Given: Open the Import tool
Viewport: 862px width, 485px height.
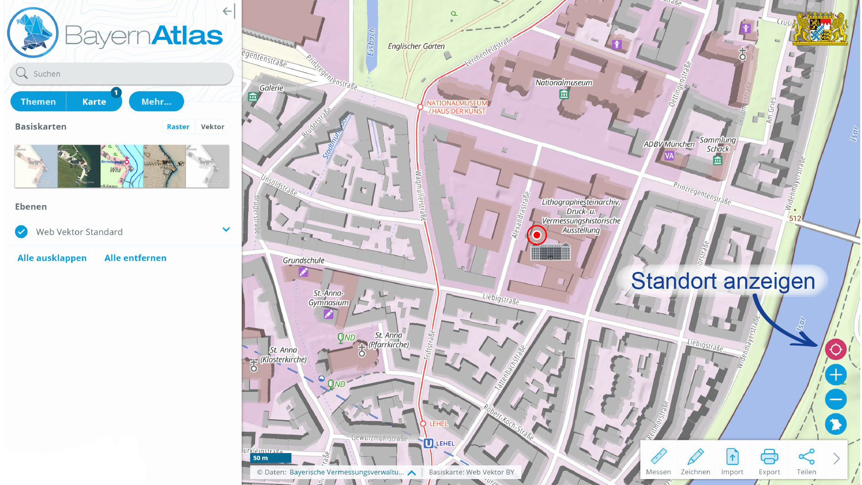Looking at the screenshot, I should tap(732, 461).
